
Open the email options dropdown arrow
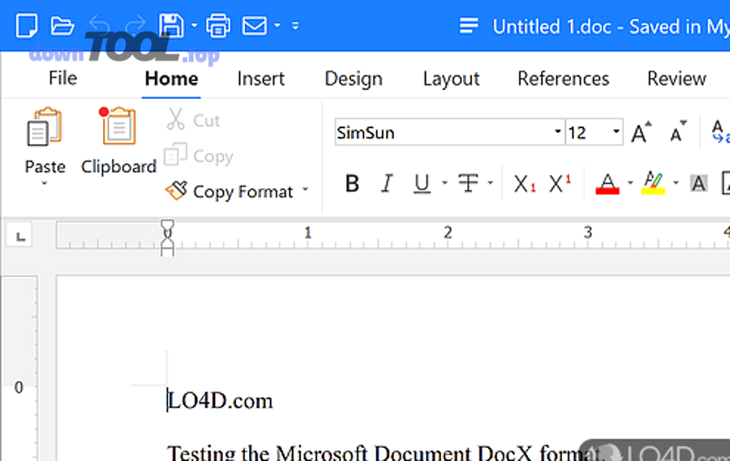click(x=277, y=26)
